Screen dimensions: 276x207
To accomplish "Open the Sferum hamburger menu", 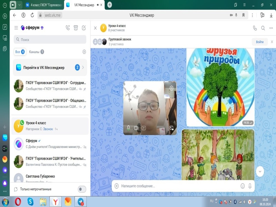I will pos(16,28).
